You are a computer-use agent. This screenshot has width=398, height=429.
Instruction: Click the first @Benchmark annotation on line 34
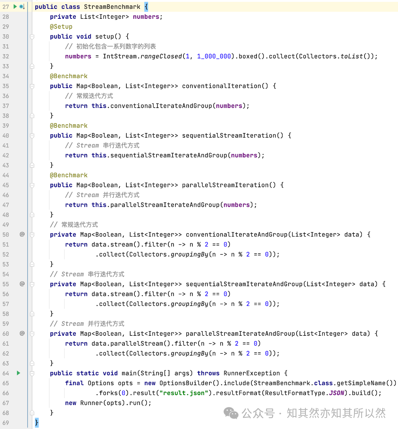(x=69, y=76)
